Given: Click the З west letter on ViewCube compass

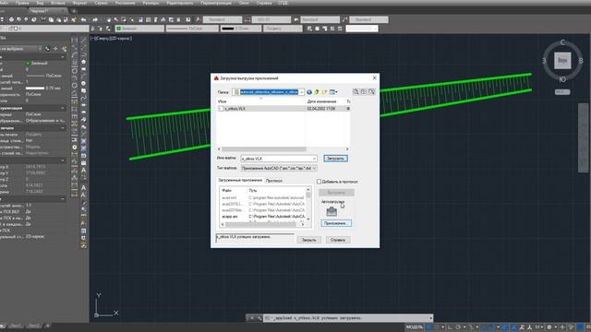Looking at the screenshot, I should coord(544,61).
